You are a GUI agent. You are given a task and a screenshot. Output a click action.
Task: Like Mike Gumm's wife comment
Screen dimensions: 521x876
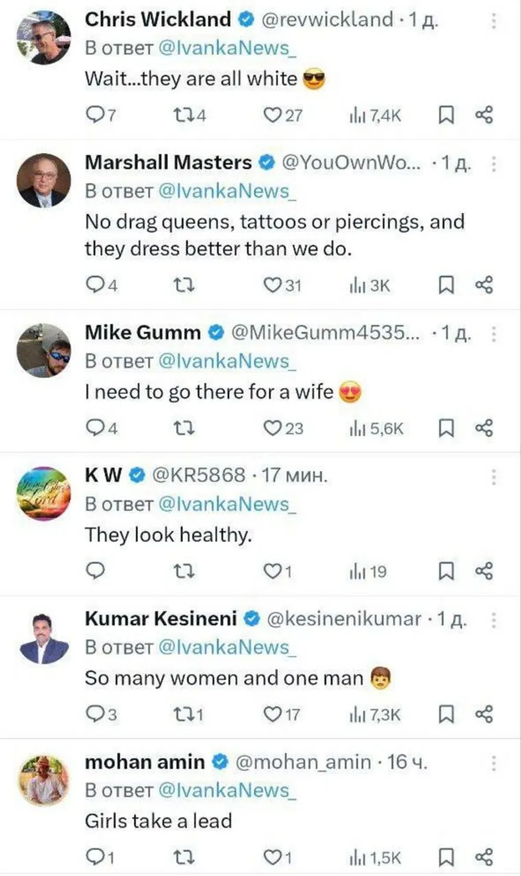(274, 429)
